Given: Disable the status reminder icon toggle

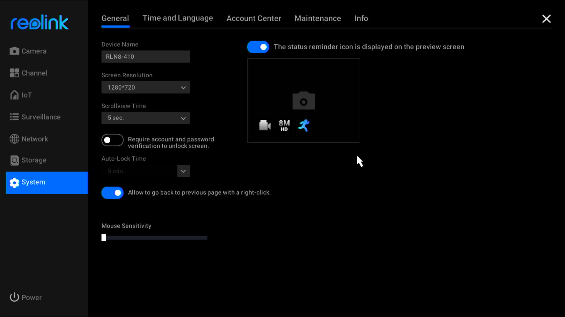Looking at the screenshot, I should click(258, 47).
